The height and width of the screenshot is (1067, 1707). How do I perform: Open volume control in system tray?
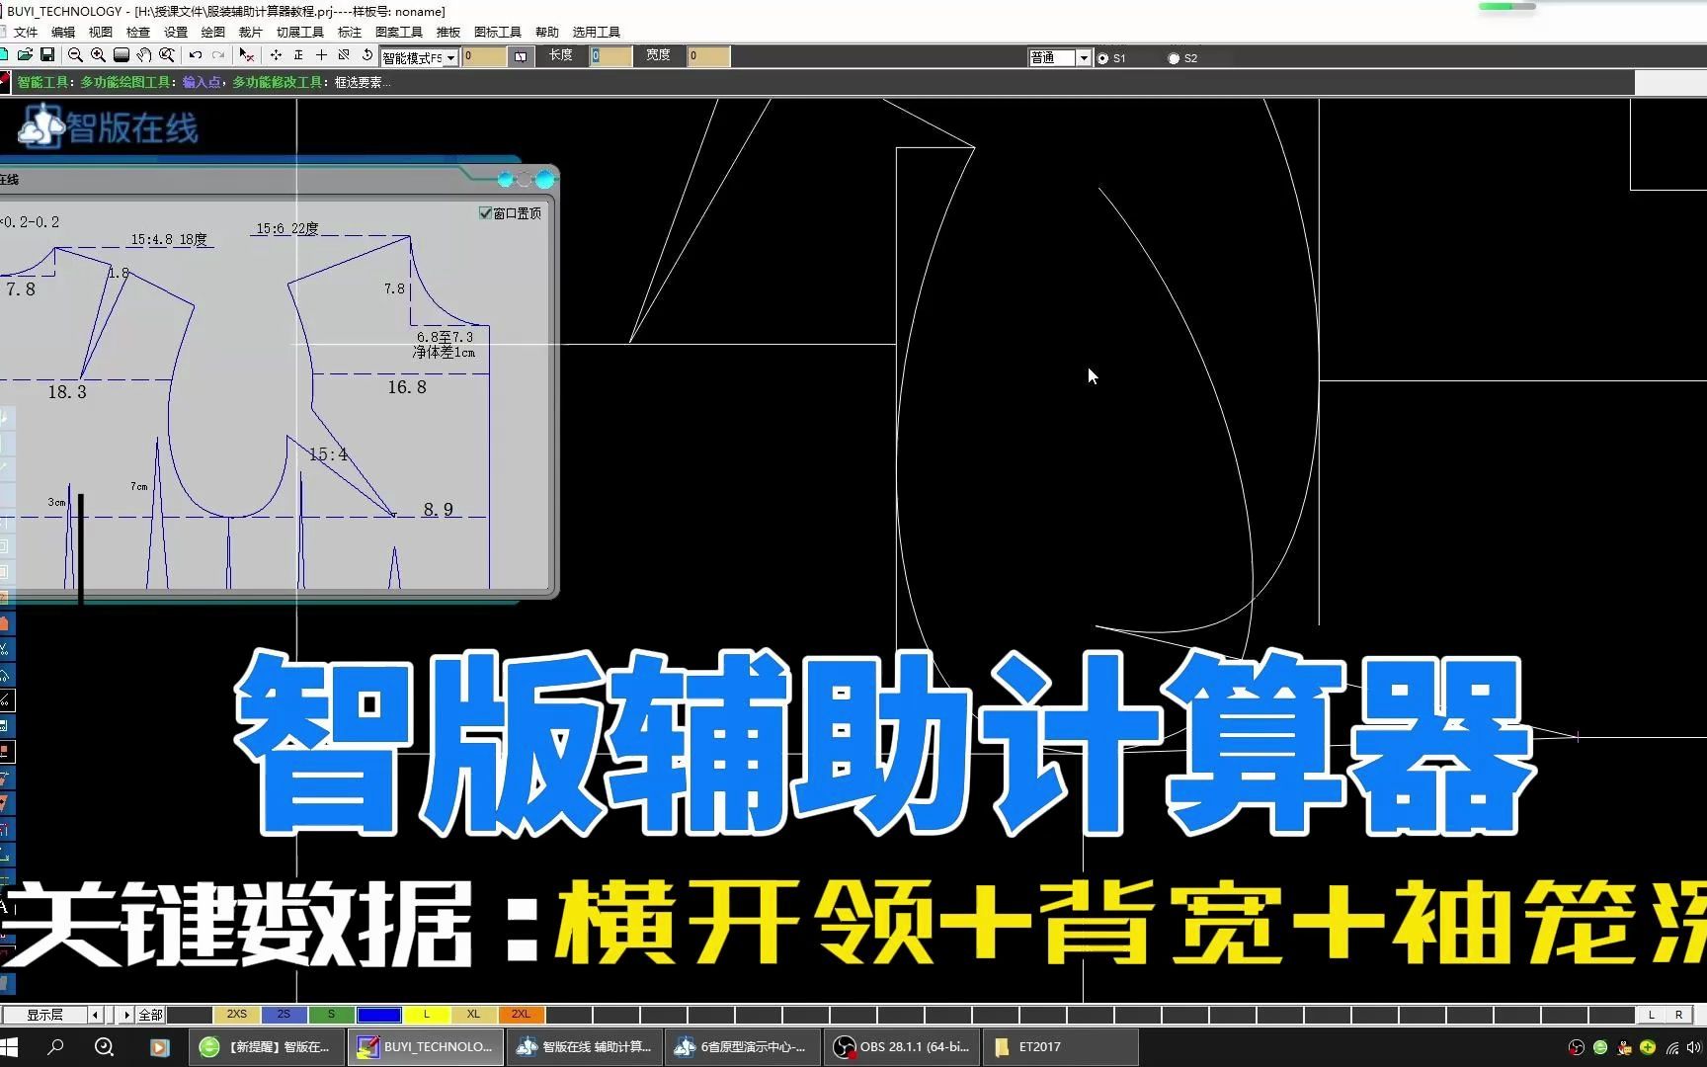point(1693,1047)
